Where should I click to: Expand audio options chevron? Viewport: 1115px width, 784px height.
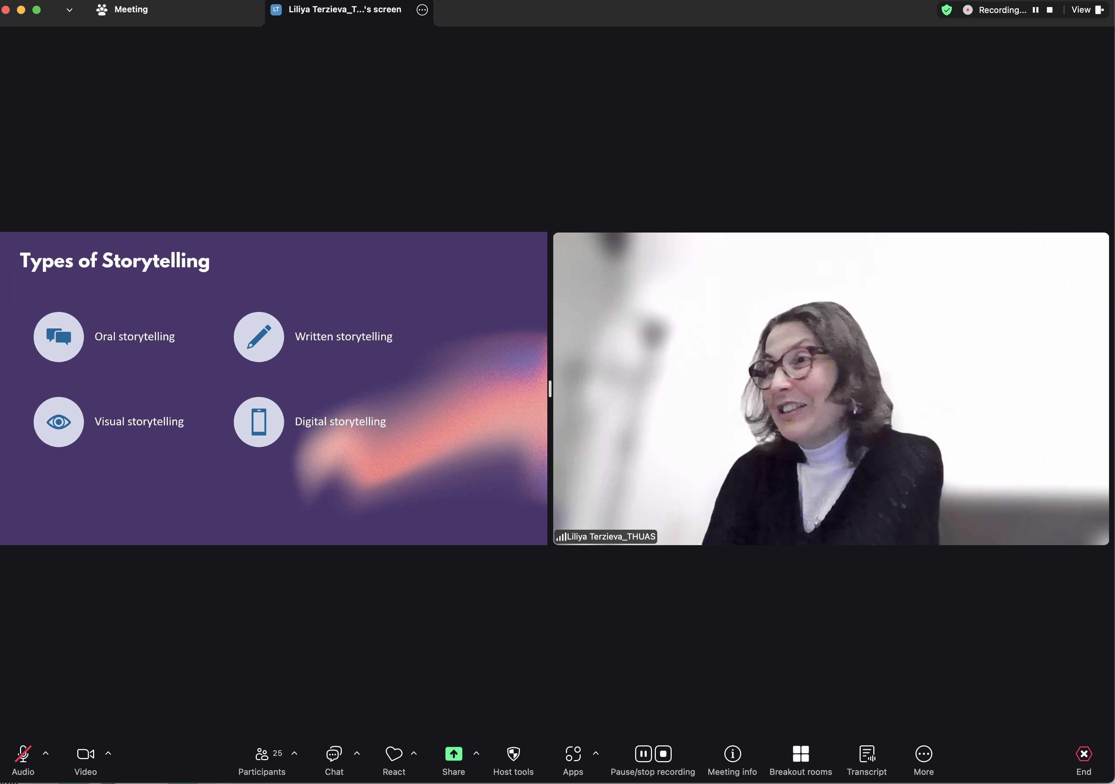(46, 753)
